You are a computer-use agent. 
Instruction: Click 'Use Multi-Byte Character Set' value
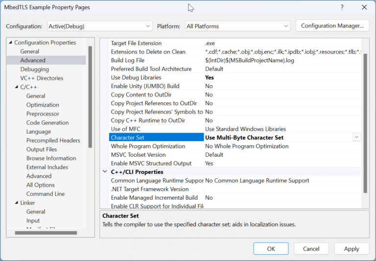coord(244,138)
